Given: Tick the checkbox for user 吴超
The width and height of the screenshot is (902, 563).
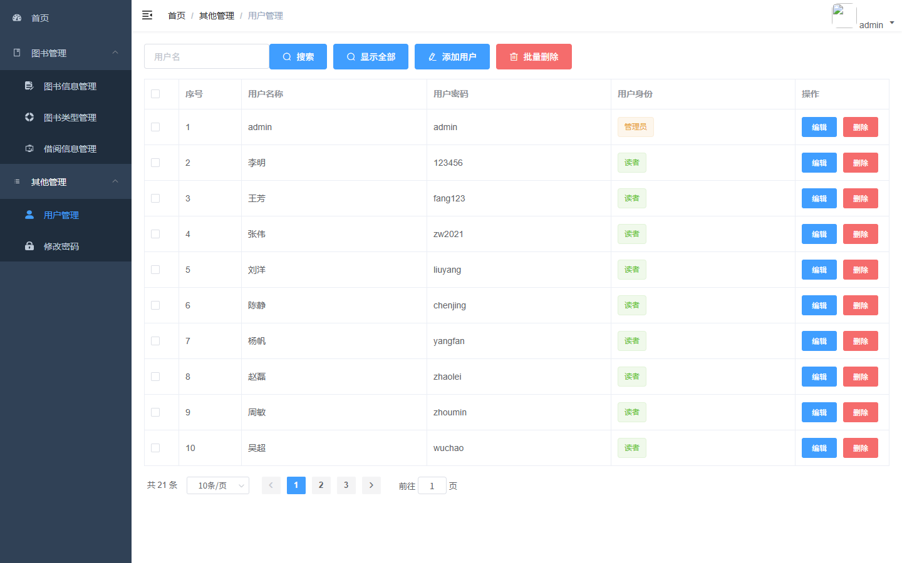Looking at the screenshot, I should pos(155,448).
